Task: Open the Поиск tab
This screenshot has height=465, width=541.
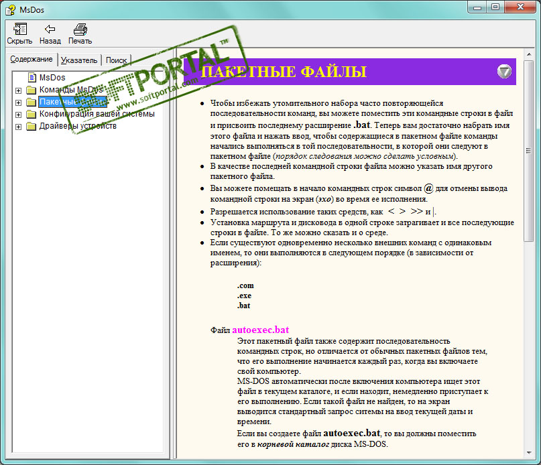Action: (117, 60)
